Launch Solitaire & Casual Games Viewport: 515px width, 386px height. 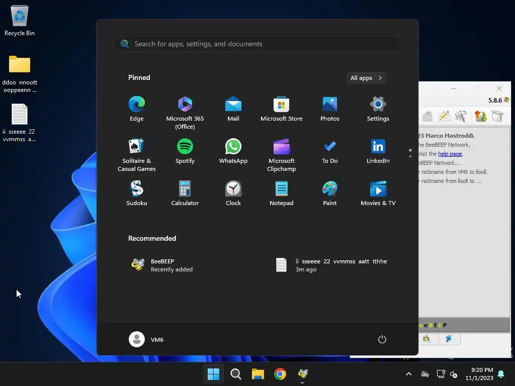137,155
